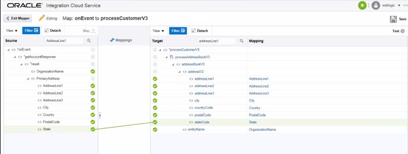Viewport: 408px width, 154px height.
Task: Click the Target search magnifier icon
Action: coord(242,41)
